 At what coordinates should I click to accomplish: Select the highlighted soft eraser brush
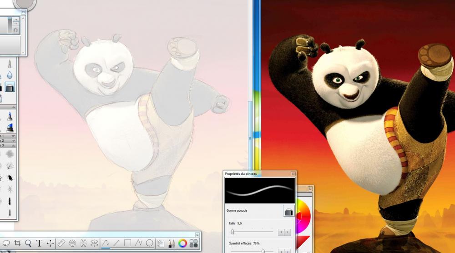10,87
